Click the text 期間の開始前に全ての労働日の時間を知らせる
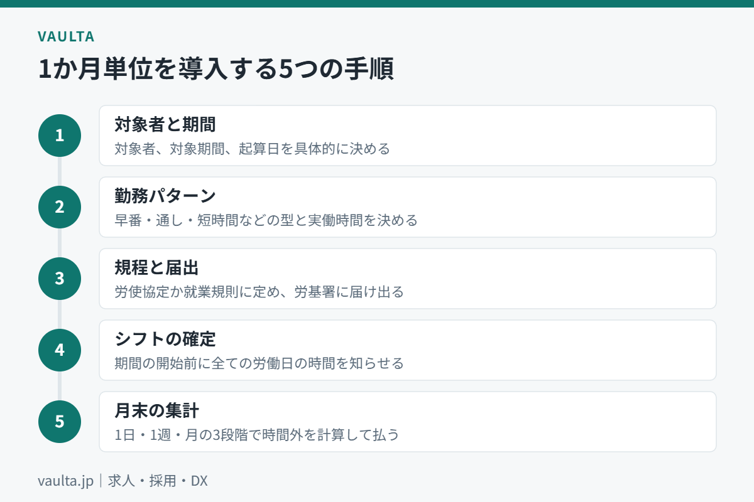This screenshot has width=754, height=502. (x=259, y=364)
